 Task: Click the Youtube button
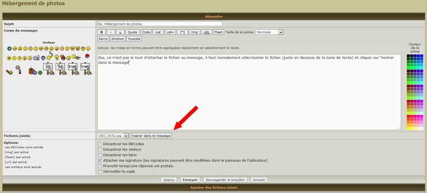coord(134,39)
